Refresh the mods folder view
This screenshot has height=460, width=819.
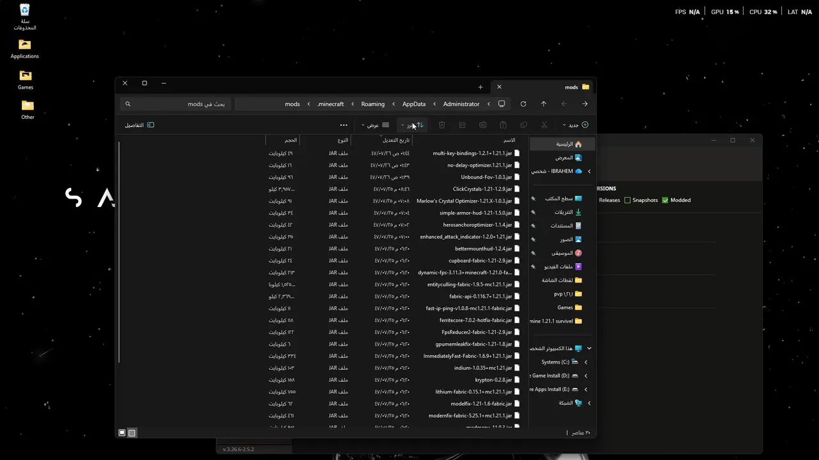pyautogui.click(x=523, y=104)
